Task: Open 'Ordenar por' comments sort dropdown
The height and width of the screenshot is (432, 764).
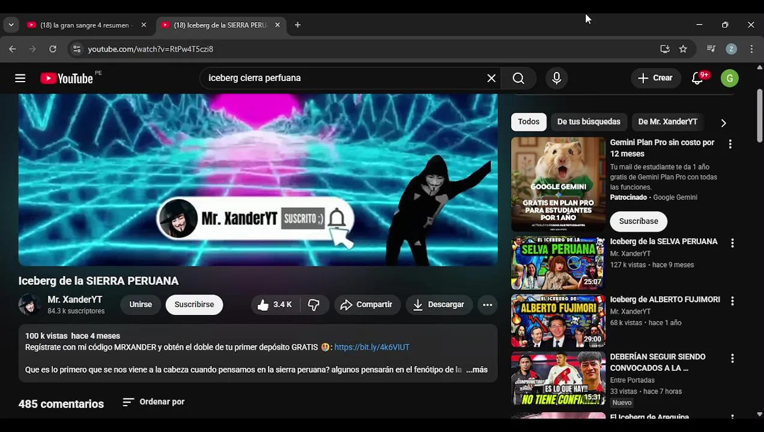Action: 154,402
